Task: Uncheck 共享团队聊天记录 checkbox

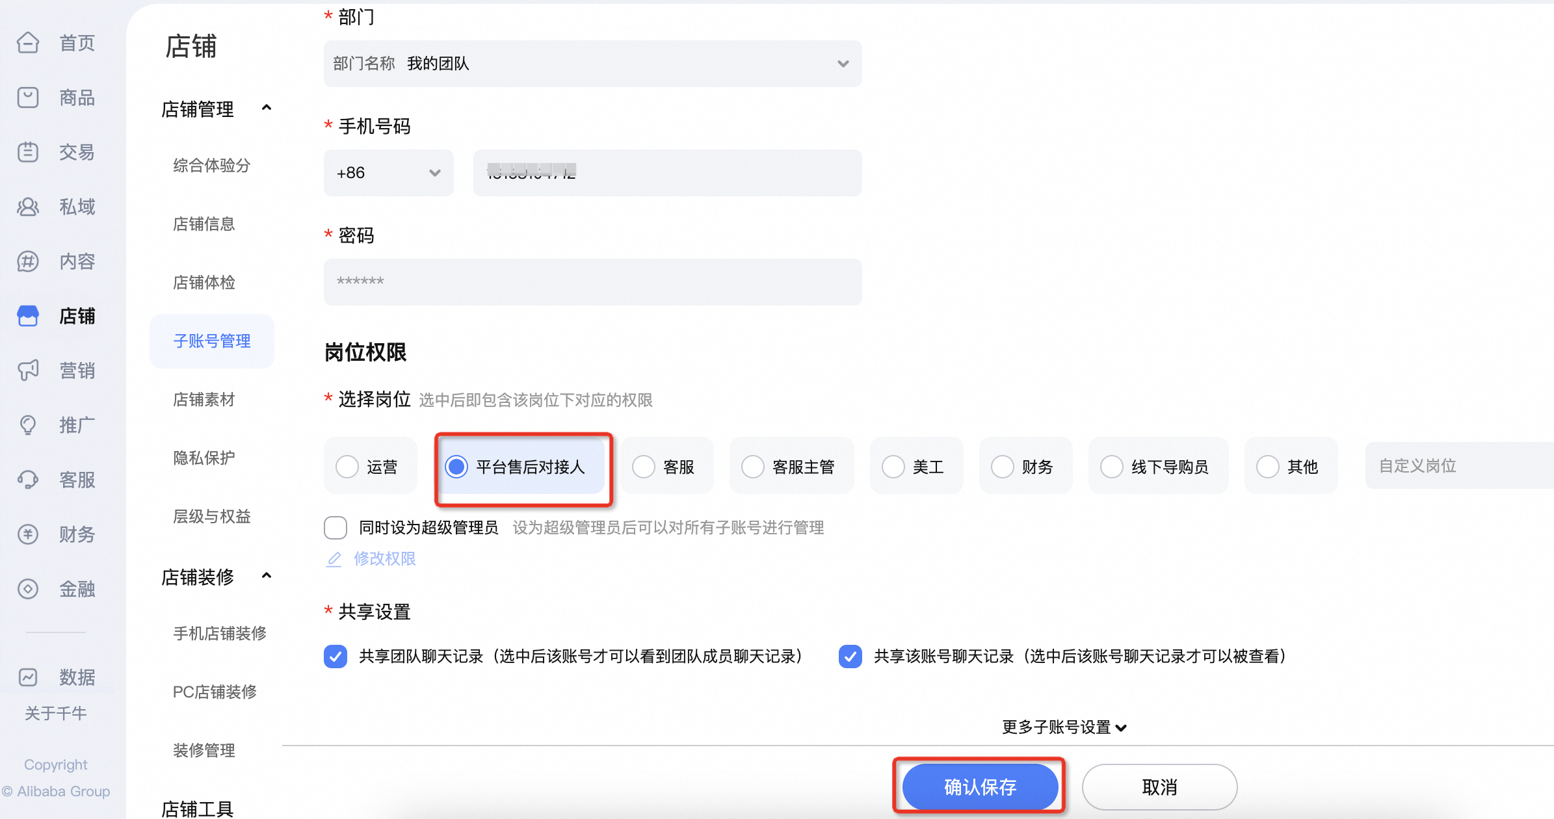Action: (x=336, y=656)
